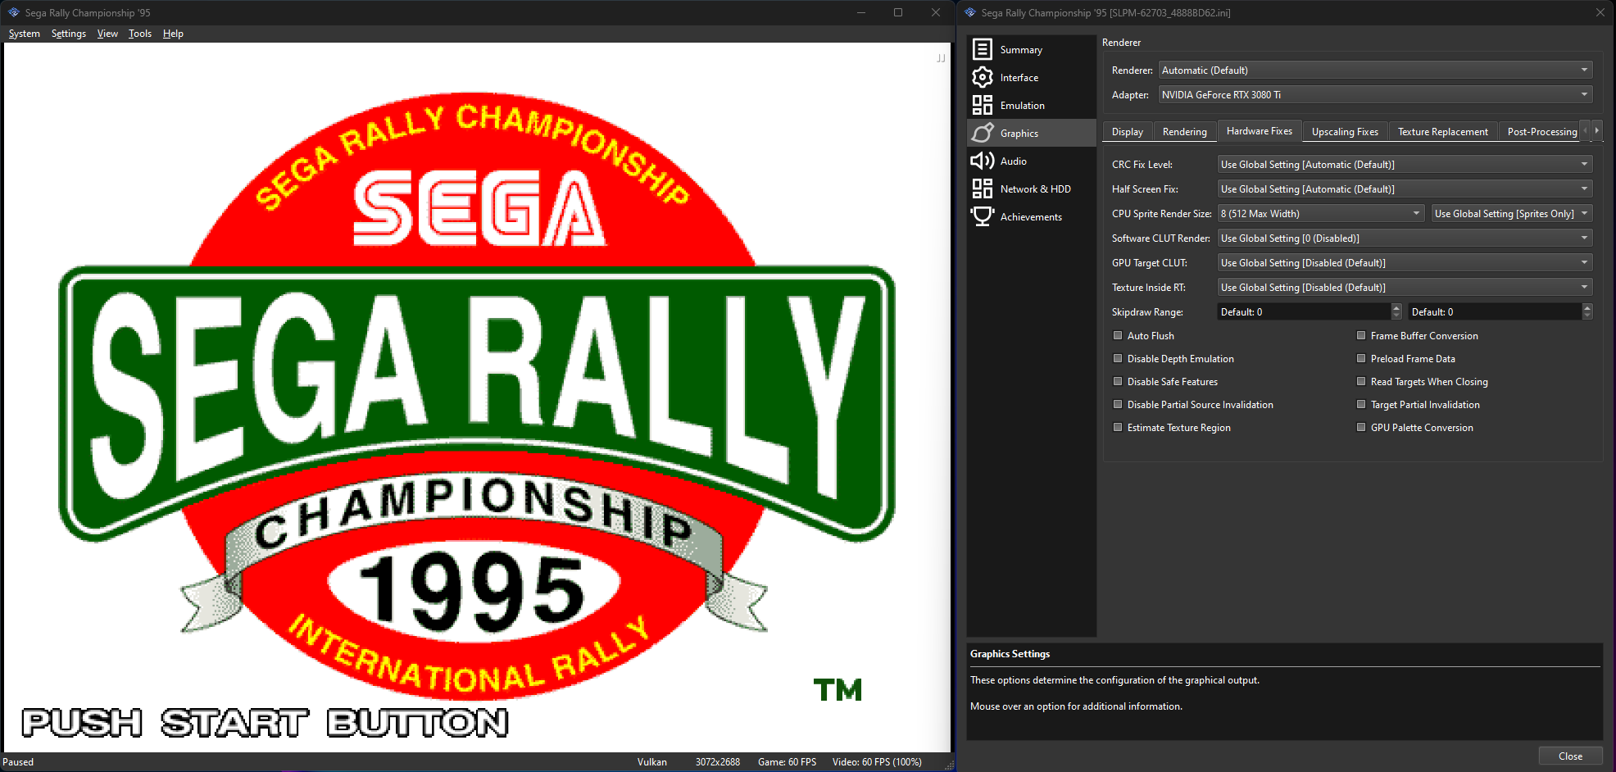Image resolution: width=1616 pixels, height=772 pixels.
Task: Open the View menu
Action: tap(107, 34)
